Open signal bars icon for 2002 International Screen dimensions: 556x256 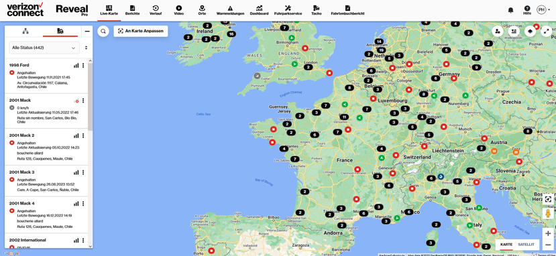[76, 241]
